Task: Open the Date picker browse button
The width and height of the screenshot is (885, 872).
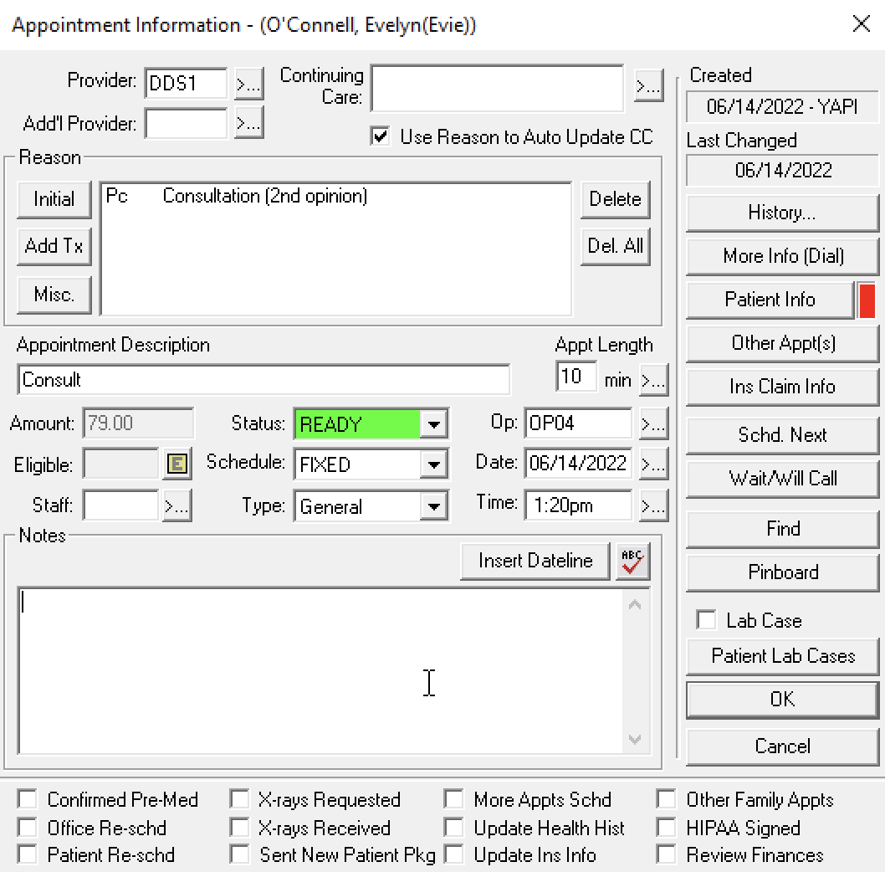Action: [x=653, y=464]
